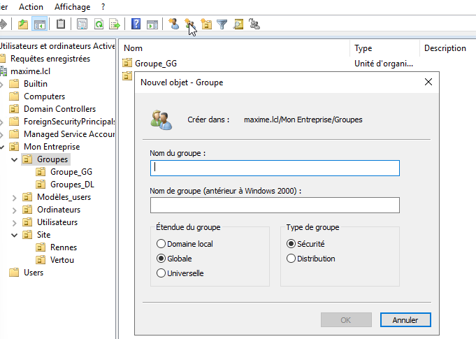Click the new organizational unit icon
The height and width of the screenshot is (339, 476).
(206, 24)
